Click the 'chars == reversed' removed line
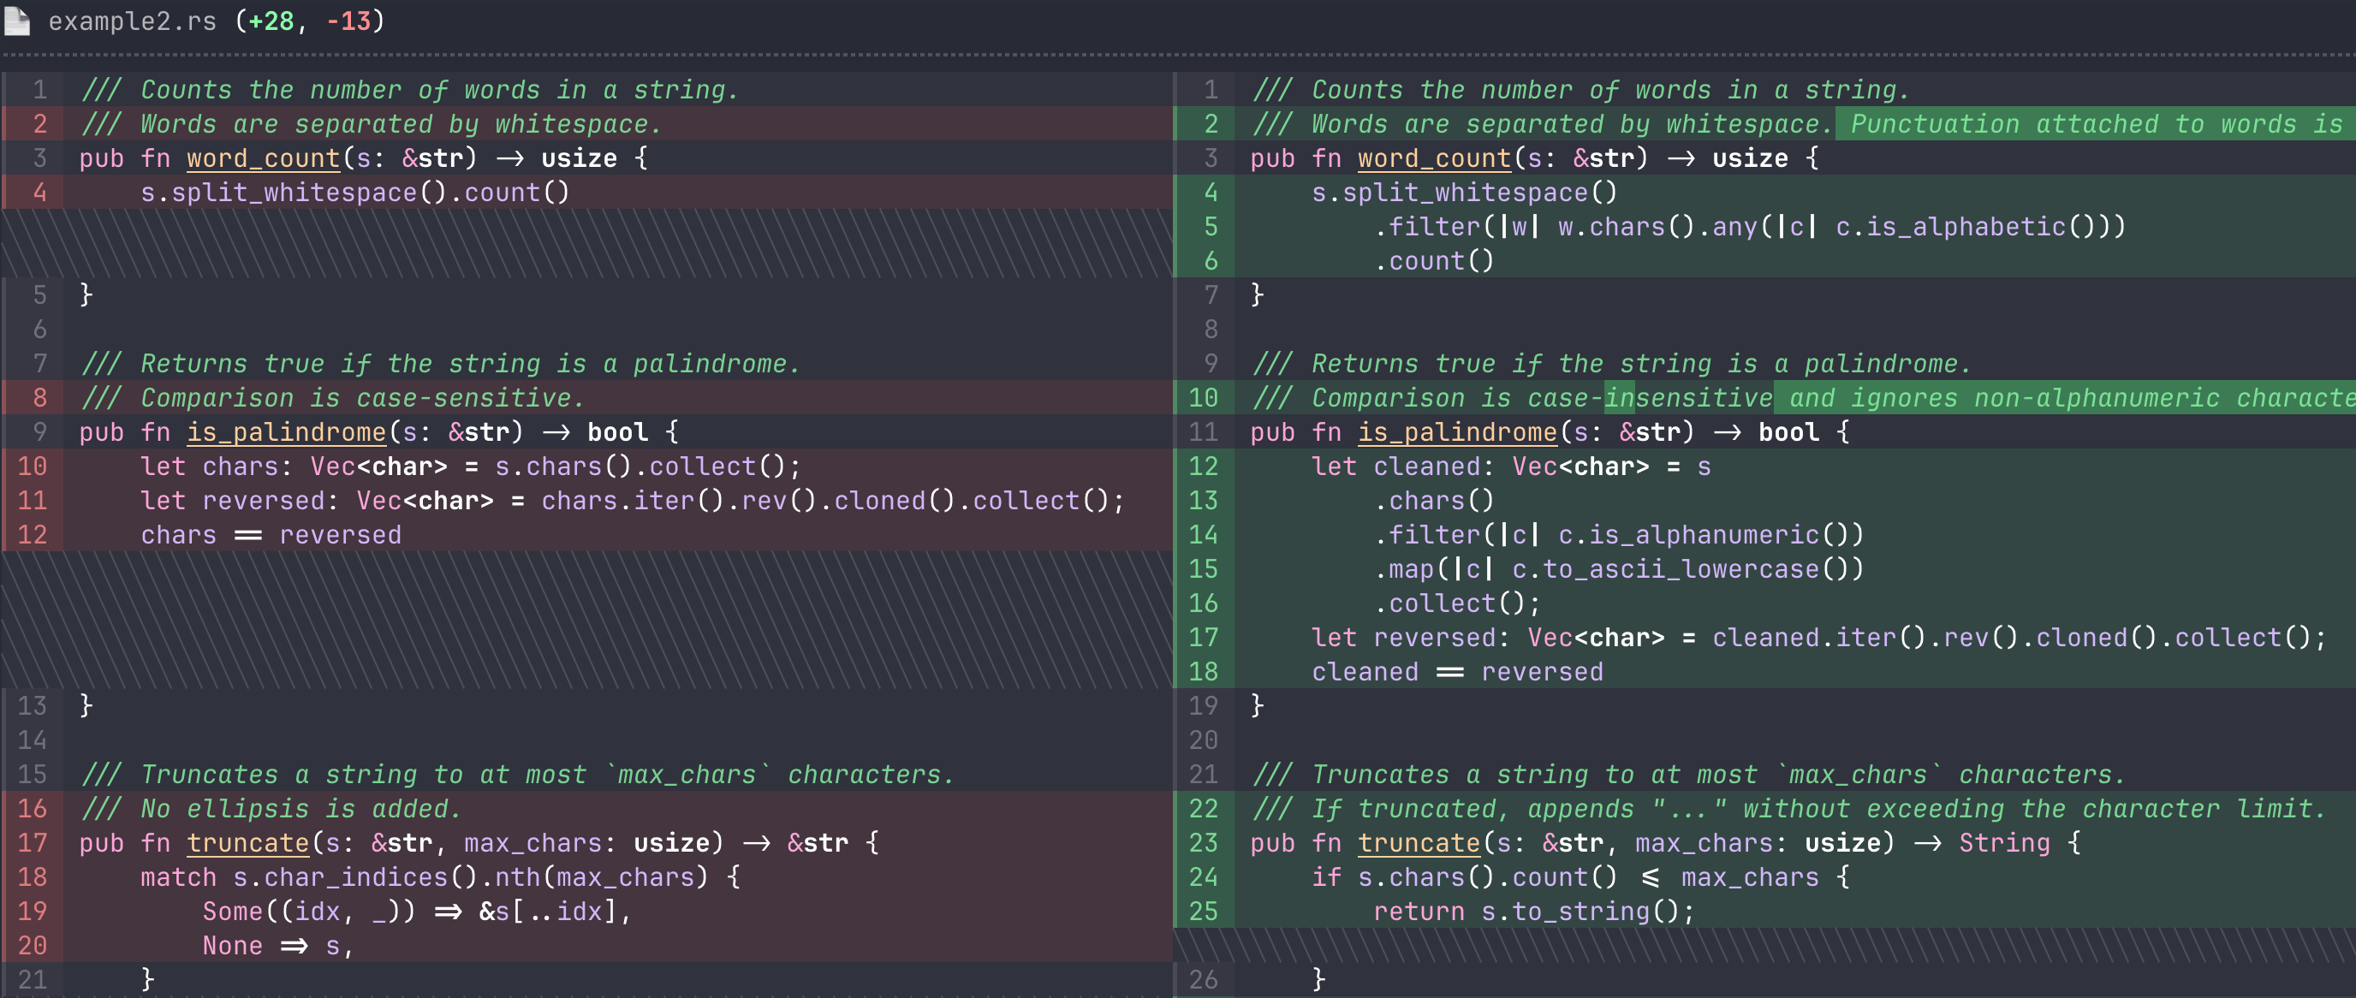This screenshot has width=2356, height=998. [x=271, y=535]
